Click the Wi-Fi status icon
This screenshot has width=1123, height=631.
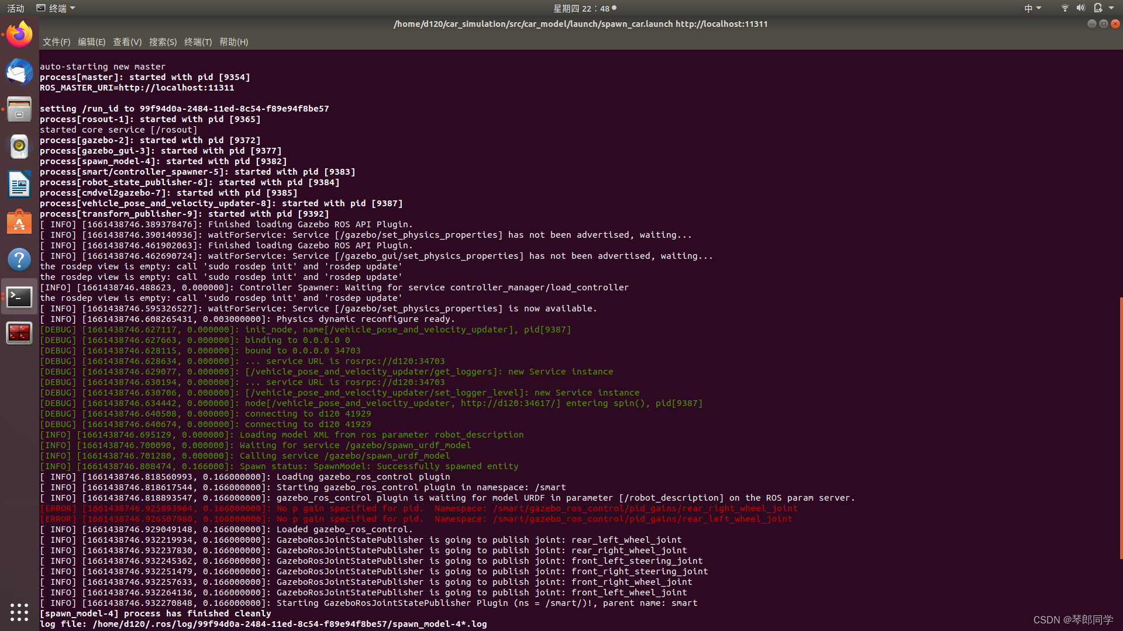point(1065,8)
